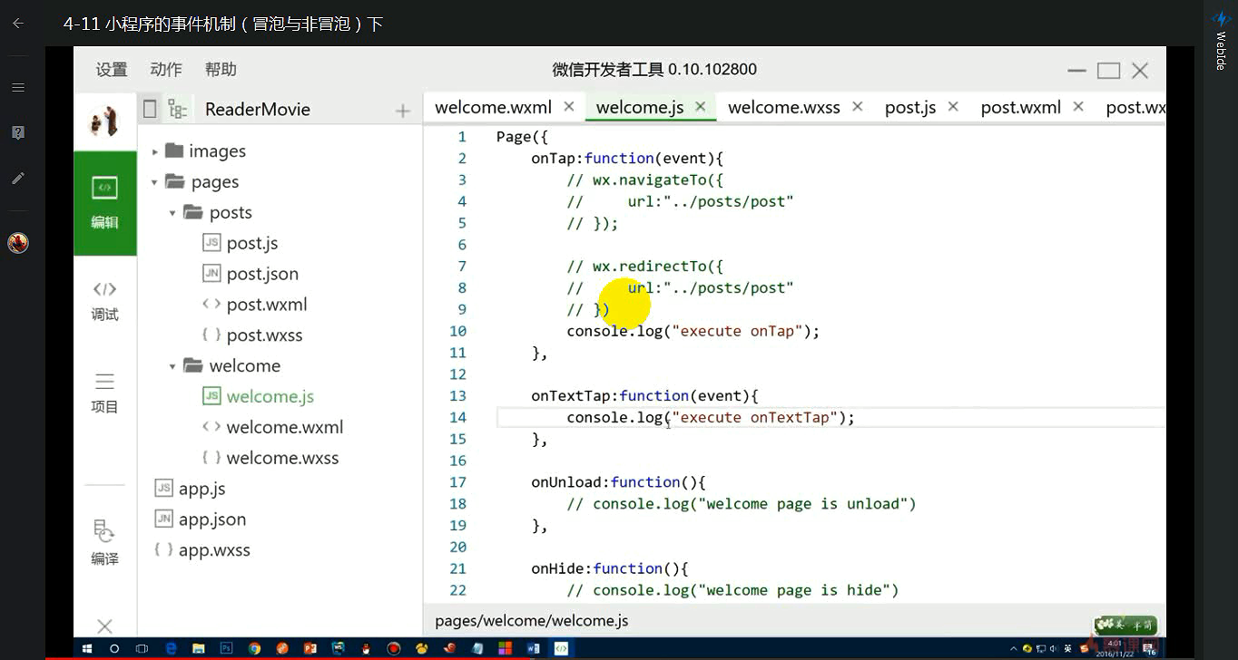This screenshot has width=1238, height=660.
Task: Click the question-mark icon in the left rail
Action: click(x=17, y=132)
